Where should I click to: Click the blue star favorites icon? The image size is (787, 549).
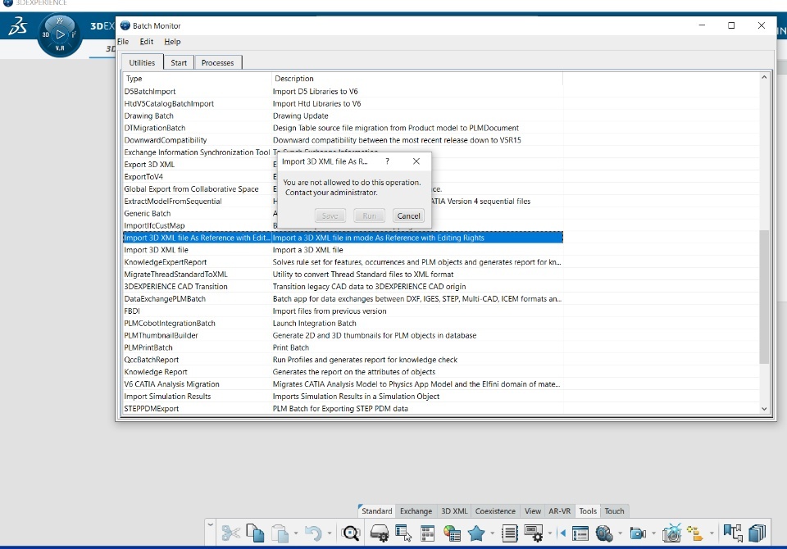476,533
